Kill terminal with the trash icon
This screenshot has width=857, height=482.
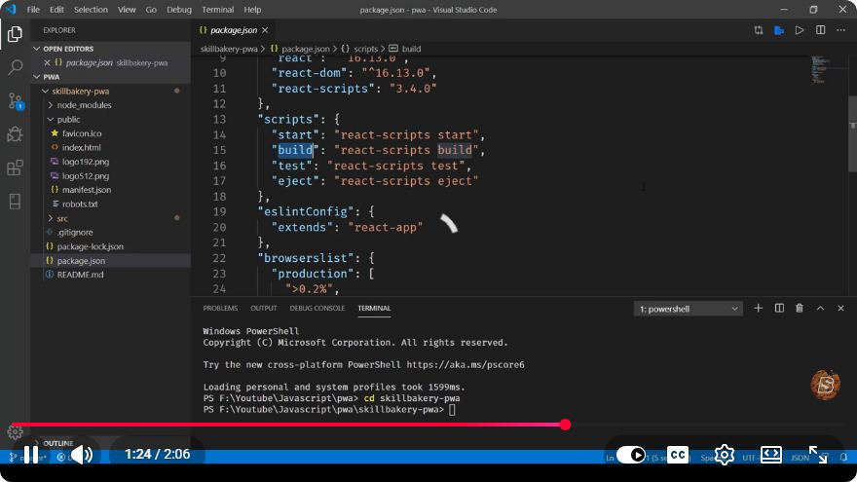click(800, 309)
